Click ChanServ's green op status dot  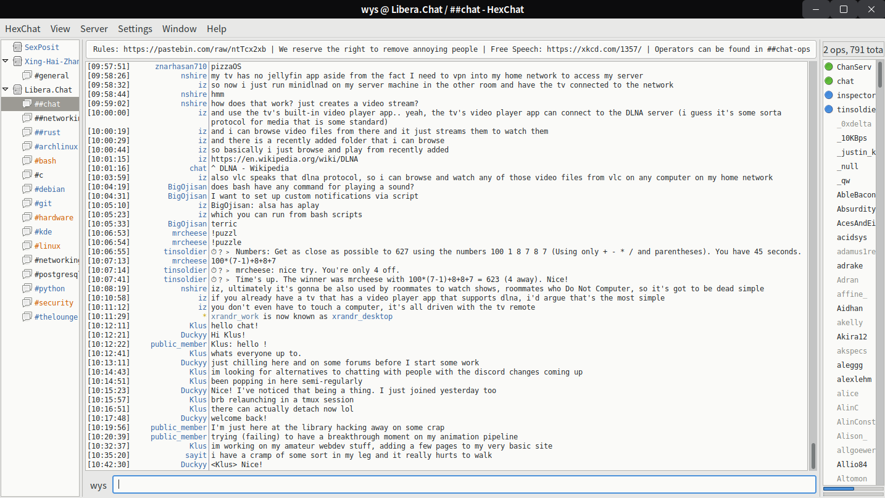click(829, 67)
